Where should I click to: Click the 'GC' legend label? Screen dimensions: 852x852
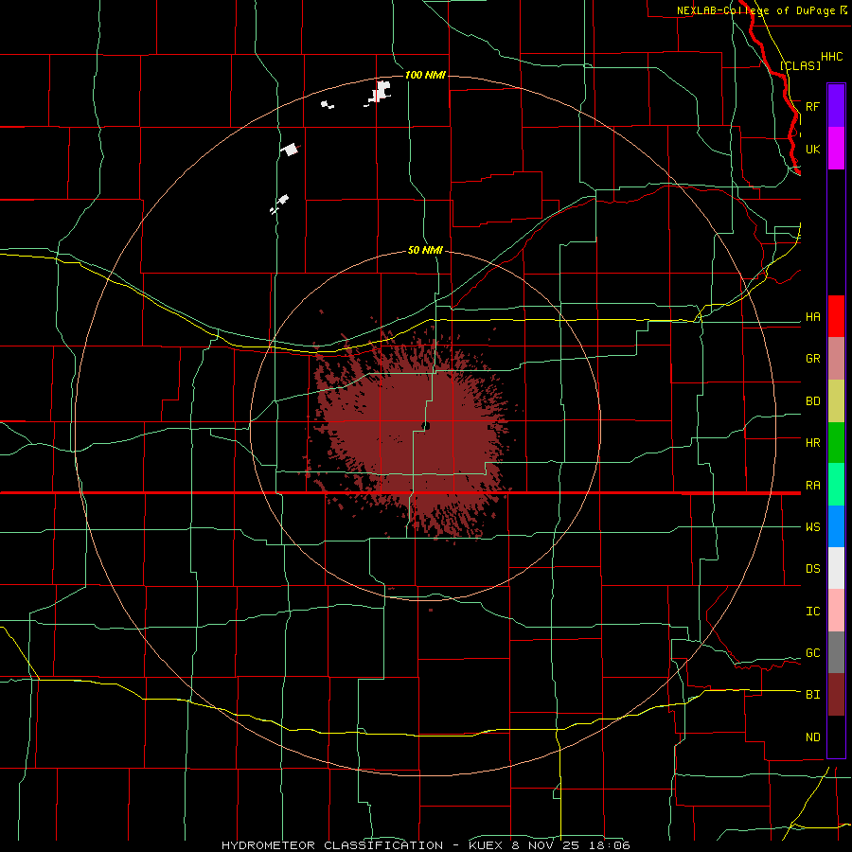pyautogui.click(x=813, y=653)
